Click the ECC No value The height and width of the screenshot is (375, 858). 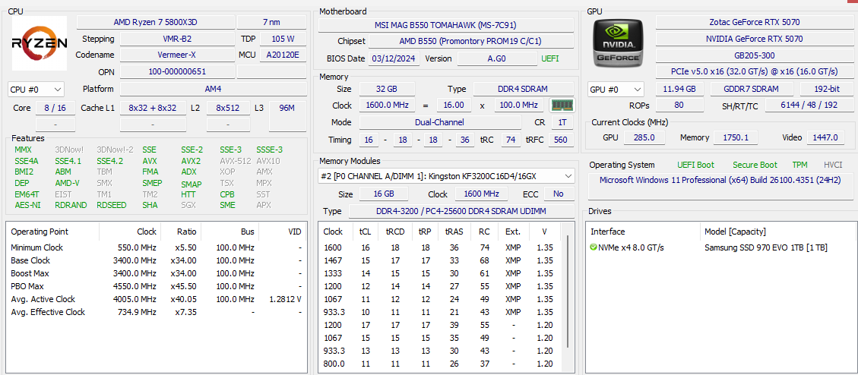558,194
